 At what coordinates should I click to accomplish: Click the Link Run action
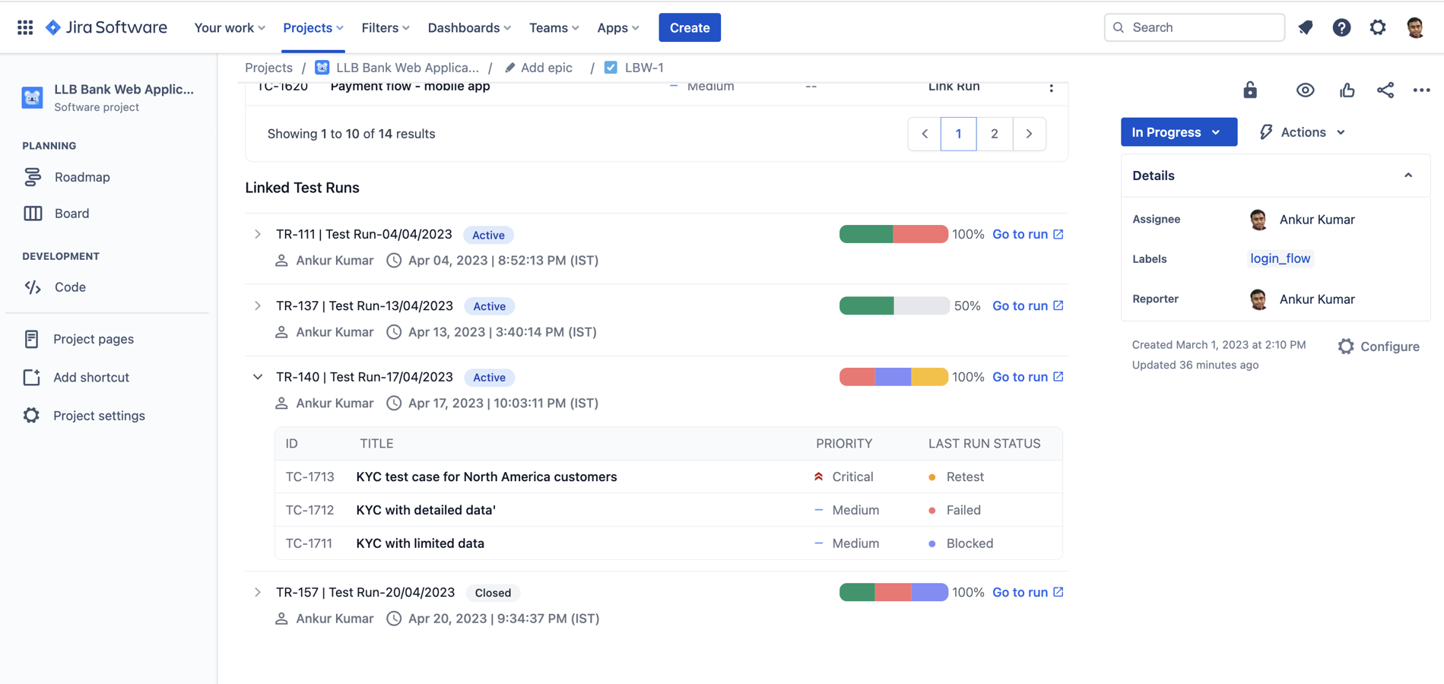point(954,86)
